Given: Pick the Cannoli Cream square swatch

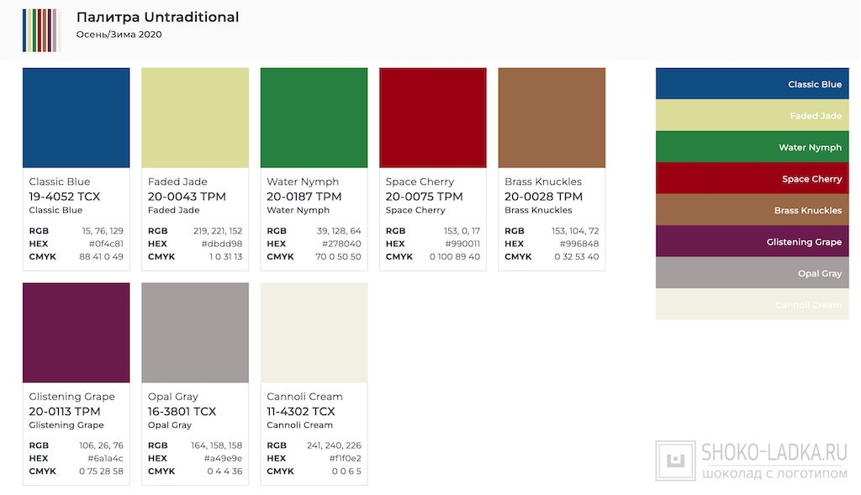Looking at the screenshot, I should click(x=314, y=333).
